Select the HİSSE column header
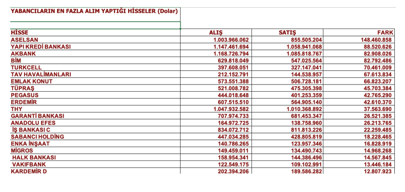 (x=95, y=33)
